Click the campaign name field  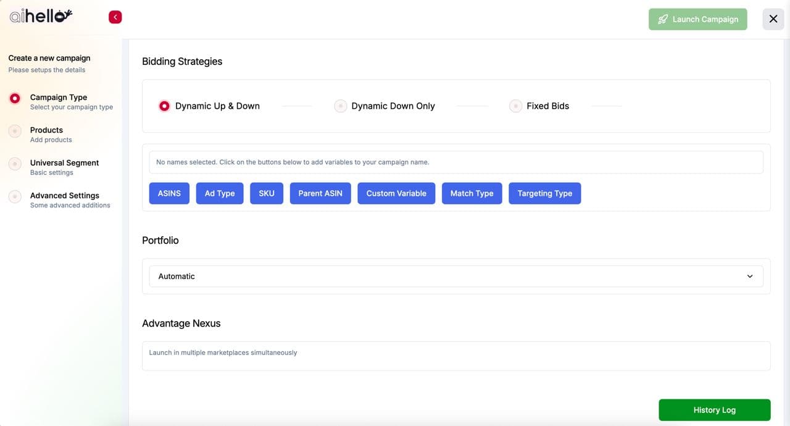click(455, 162)
